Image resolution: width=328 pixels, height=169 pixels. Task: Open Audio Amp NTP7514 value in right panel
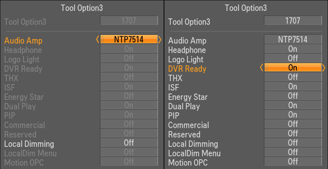pyautogui.click(x=293, y=39)
